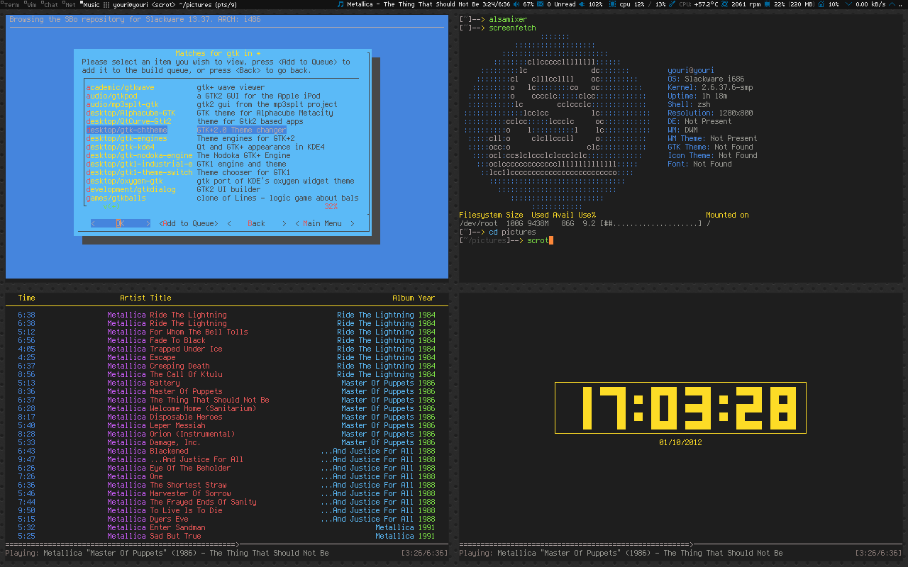Click the Time column header in playlist
Screen dimensions: 908x567
click(x=26, y=298)
